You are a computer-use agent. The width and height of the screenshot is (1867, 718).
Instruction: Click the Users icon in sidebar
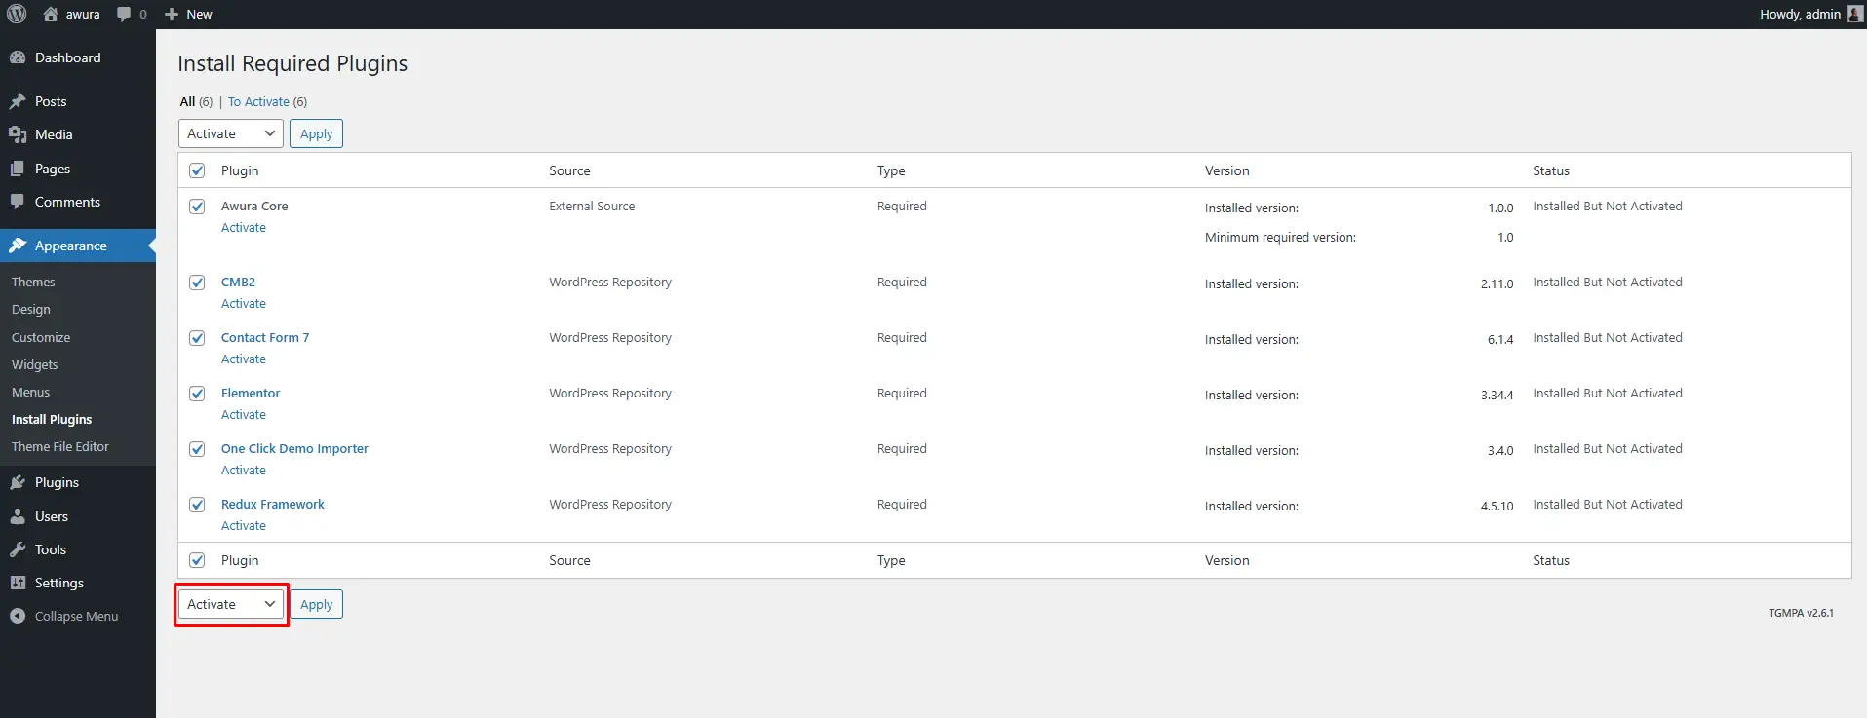pyautogui.click(x=18, y=516)
